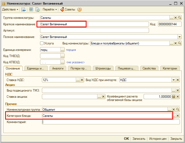Screen dimensions: 185x143
Task: Expand the Полное наименование dropdown arrow
Action: point(179,37)
